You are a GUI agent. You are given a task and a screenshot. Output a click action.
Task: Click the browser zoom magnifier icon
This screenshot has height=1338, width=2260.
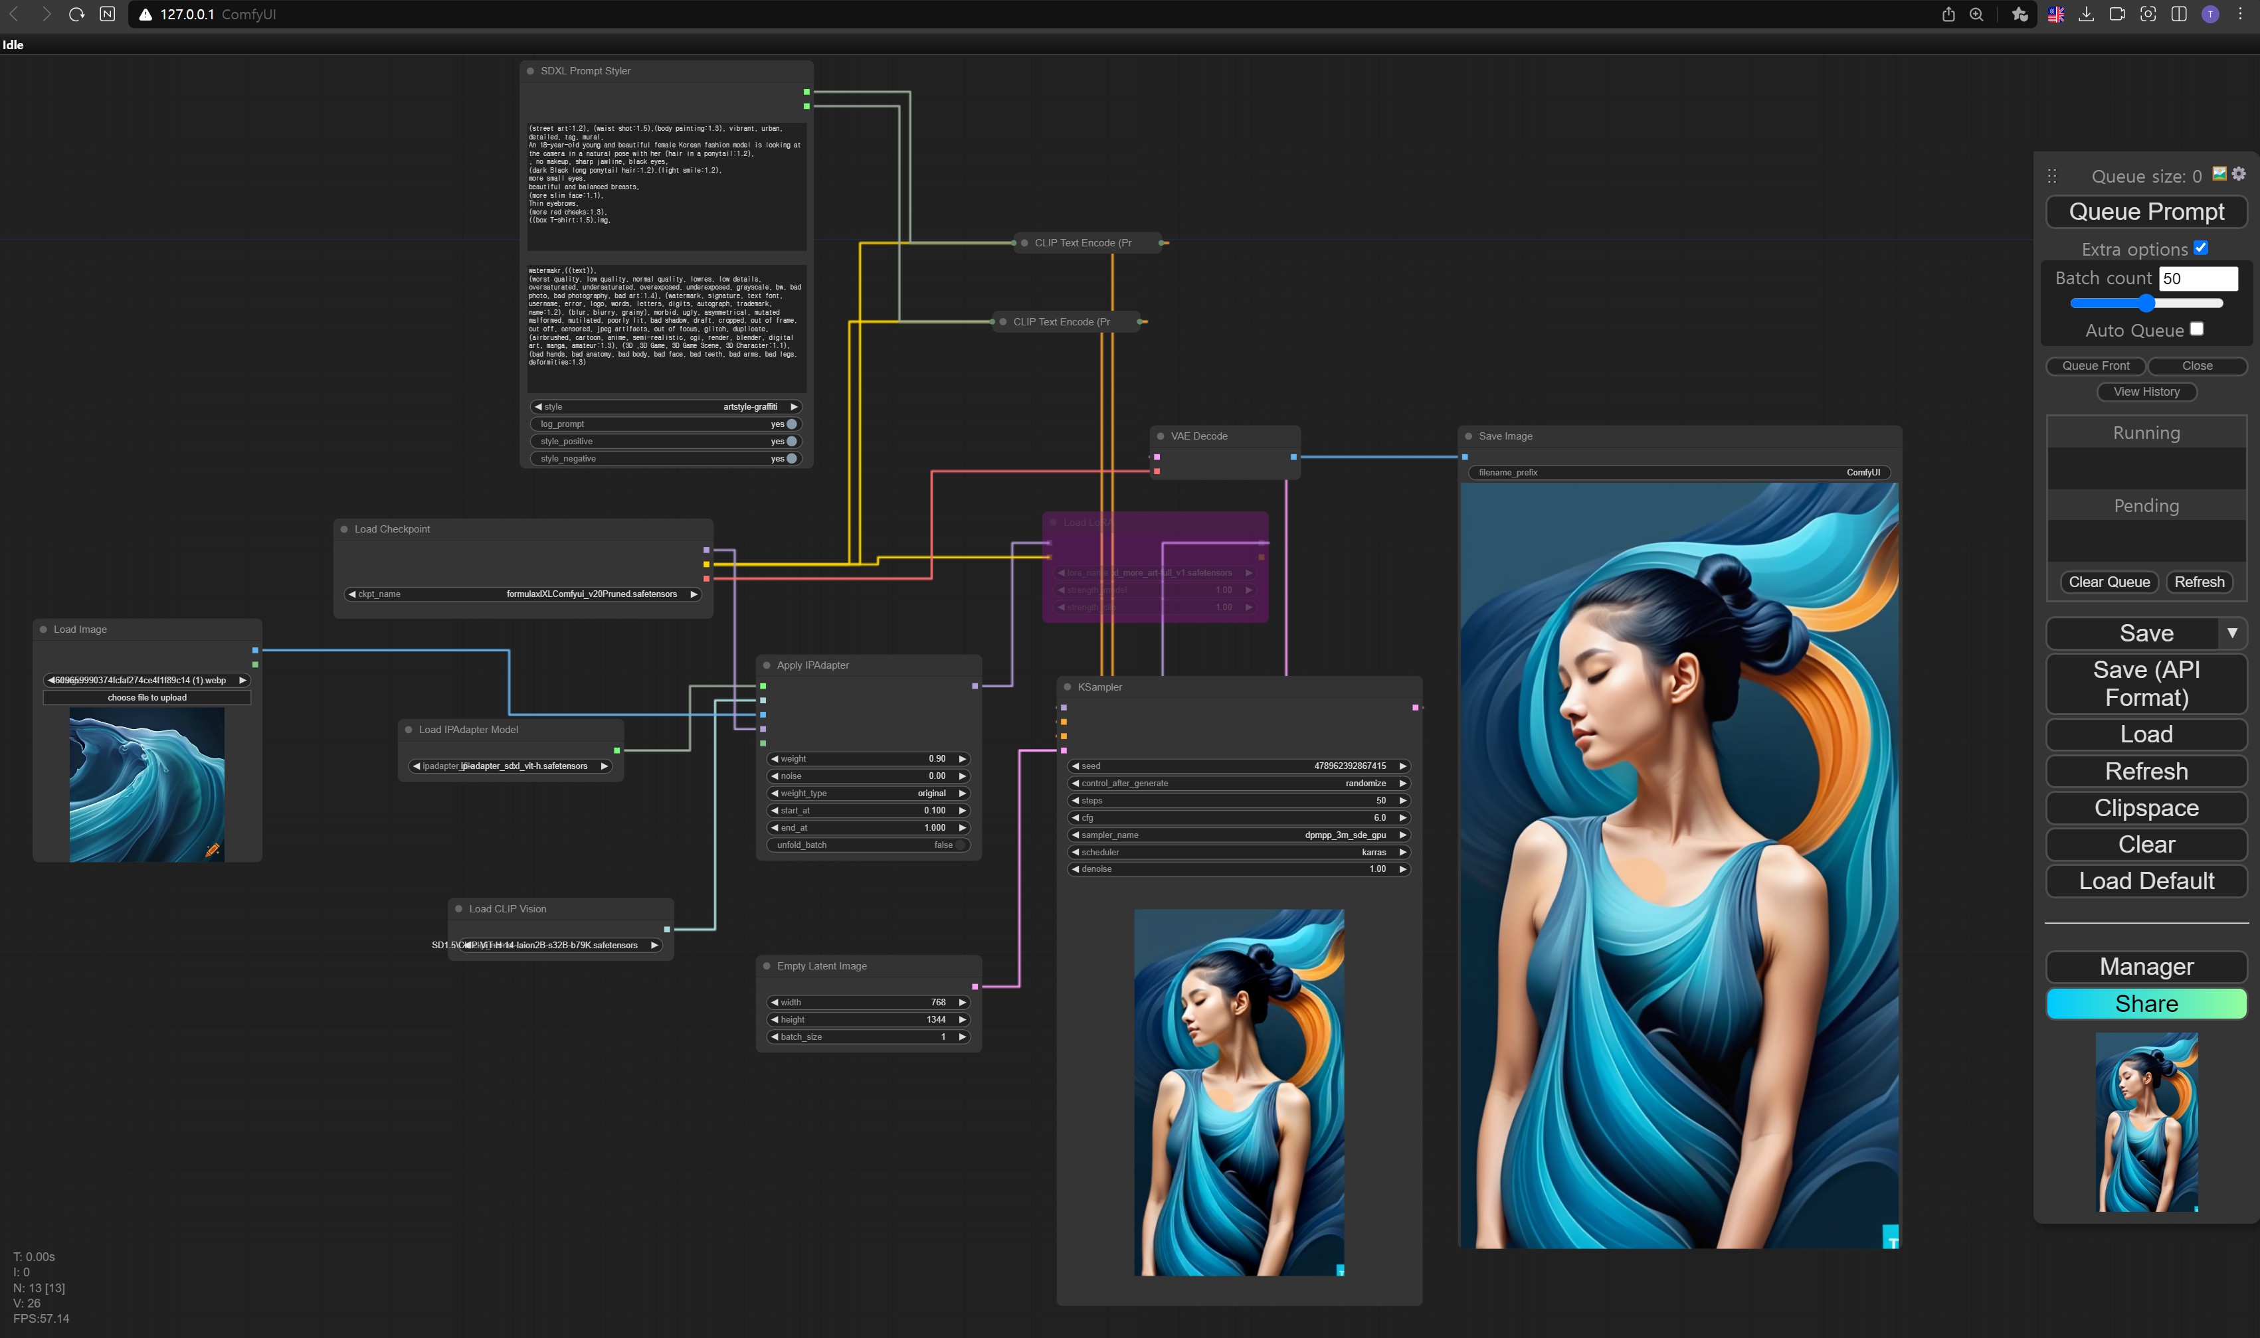[1976, 15]
